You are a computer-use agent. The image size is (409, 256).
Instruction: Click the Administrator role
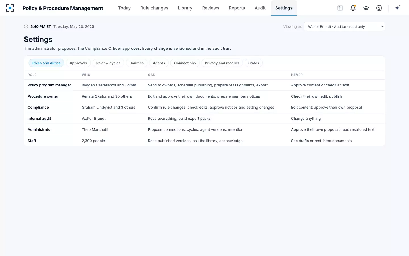tap(40, 129)
